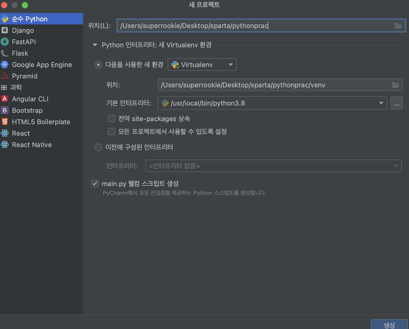Click the React Native atom icon

coord(5,144)
